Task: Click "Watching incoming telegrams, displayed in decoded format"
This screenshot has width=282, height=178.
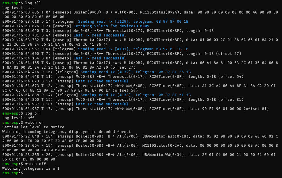Action: tap(66, 132)
